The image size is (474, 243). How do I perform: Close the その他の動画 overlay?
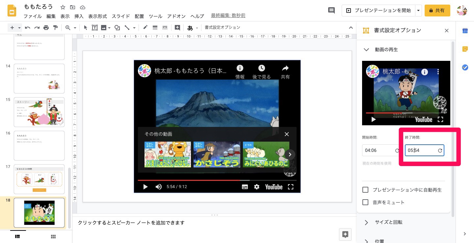(287, 134)
